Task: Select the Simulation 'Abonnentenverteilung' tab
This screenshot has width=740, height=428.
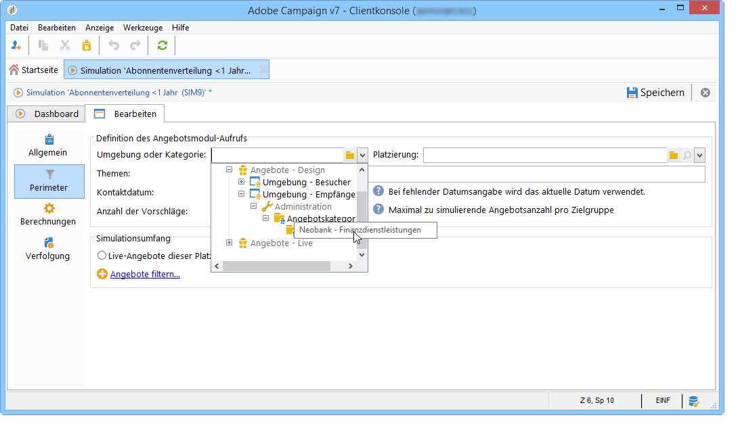Action: point(165,70)
